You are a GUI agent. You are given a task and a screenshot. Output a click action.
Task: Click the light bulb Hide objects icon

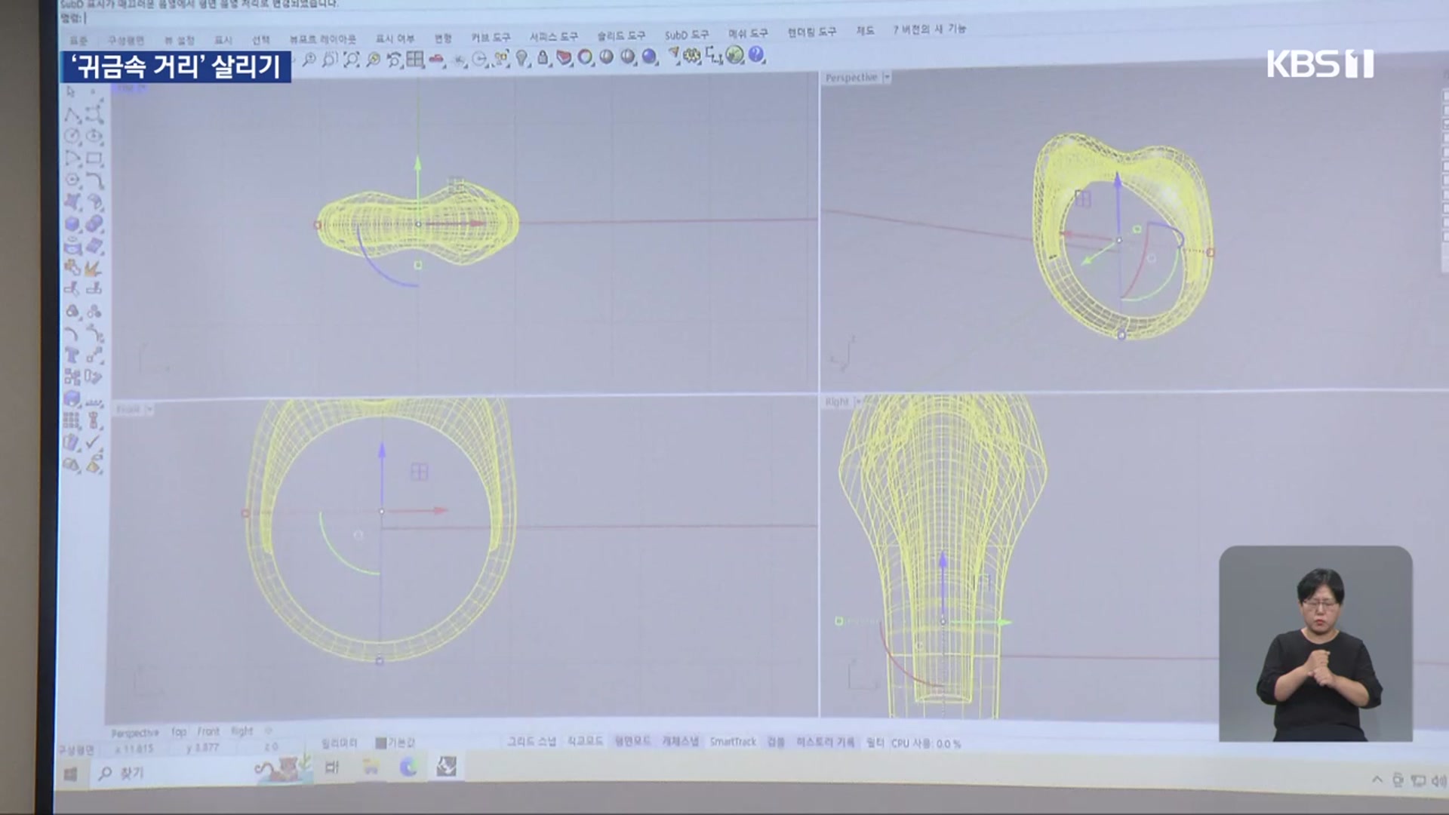[x=521, y=58]
